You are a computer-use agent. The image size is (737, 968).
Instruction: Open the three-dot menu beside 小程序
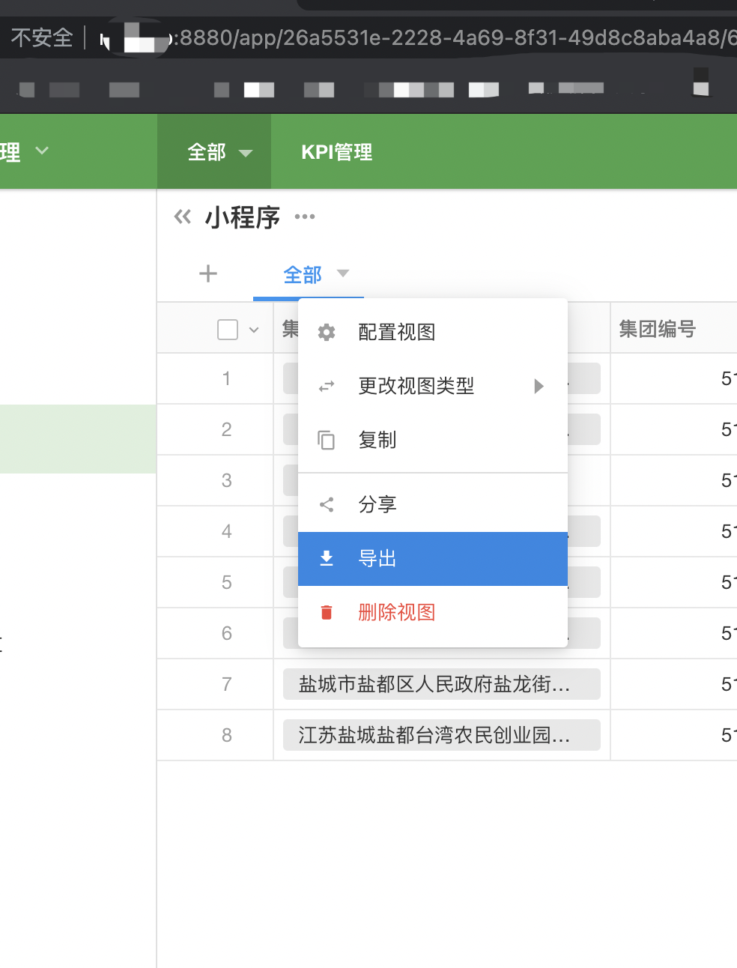305,217
